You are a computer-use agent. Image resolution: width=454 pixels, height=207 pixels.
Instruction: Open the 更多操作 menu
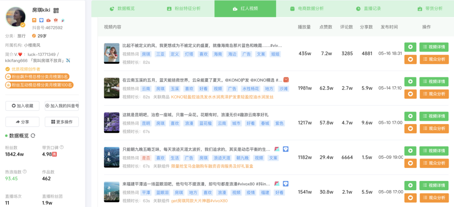click(62, 122)
